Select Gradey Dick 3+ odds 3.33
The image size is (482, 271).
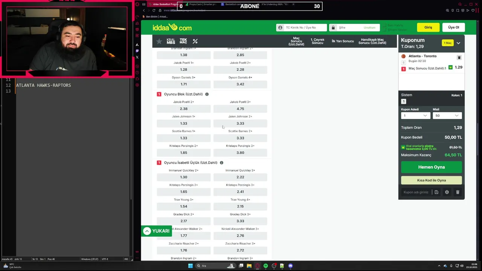[240, 221]
